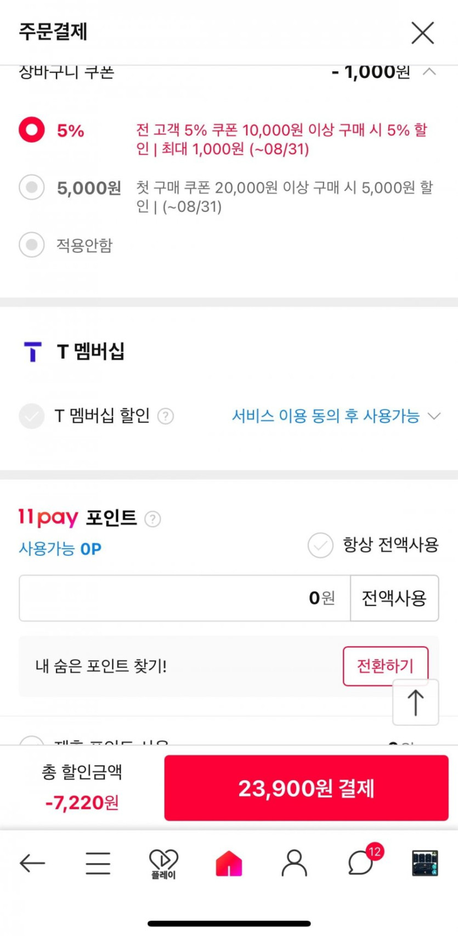The image size is (458, 936).
Task: Open the hamburger category menu
Action: click(x=98, y=863)
